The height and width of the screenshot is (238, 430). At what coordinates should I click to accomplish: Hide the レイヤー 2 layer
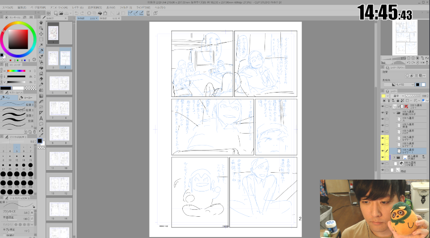pyautogui.click(x=382, y=144)
